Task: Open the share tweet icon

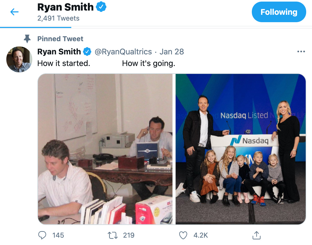Action: (x=256, y=235)
